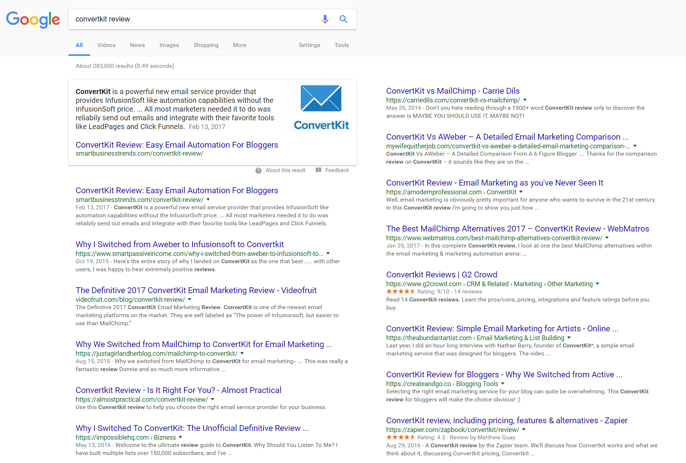Click the magnifying glass search button
This screenshot has width=686, height=463.
click(x=343, y=19)
